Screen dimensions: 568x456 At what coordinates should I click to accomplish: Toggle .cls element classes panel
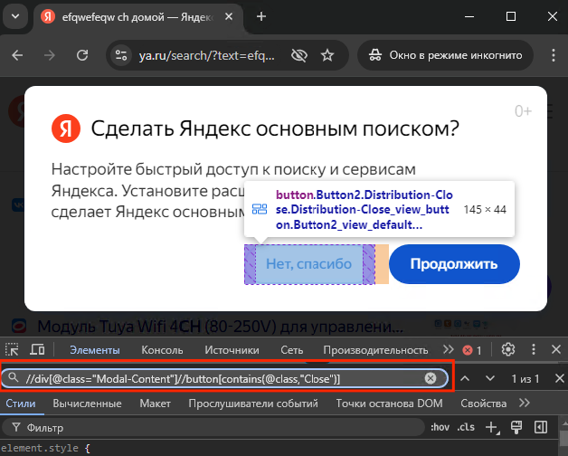pos(466,427)
